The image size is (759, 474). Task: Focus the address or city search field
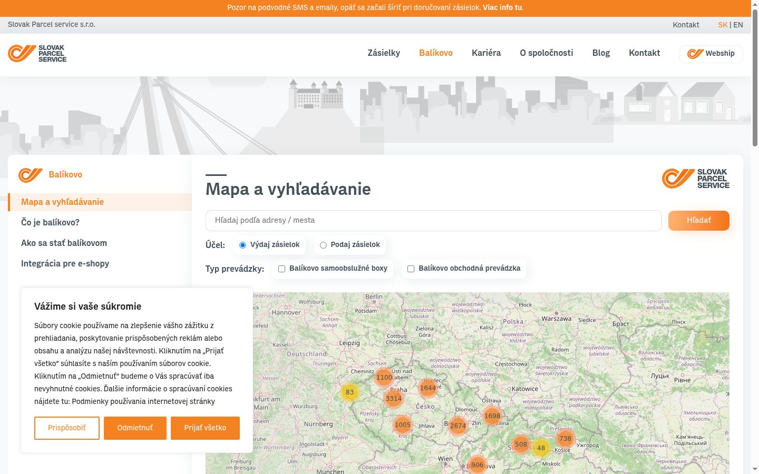click(433, 221)
